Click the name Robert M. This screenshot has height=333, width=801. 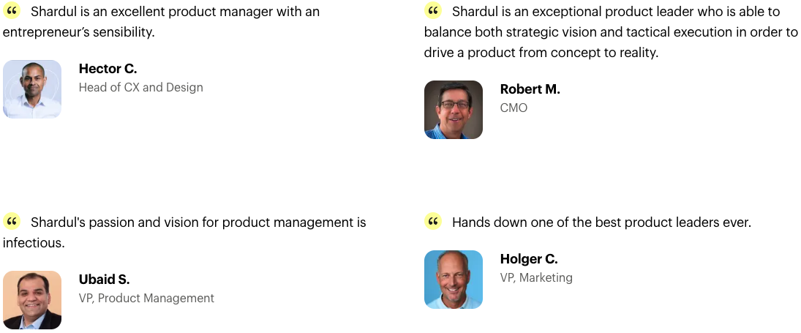click(530, 89)
